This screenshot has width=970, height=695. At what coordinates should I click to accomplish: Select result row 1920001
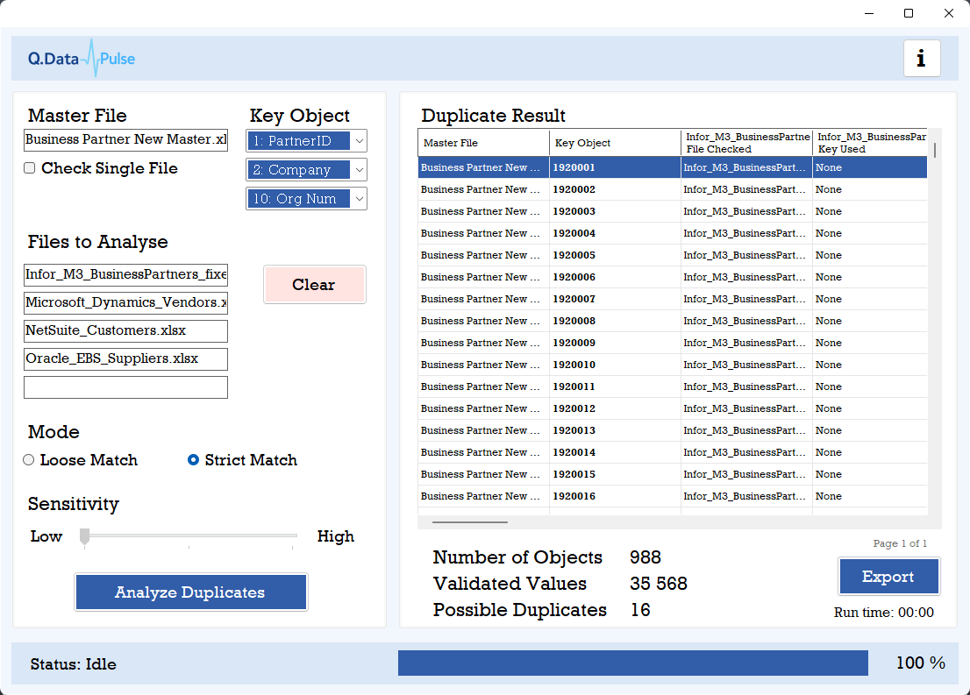pyautogui.click(x=673, y=167)
